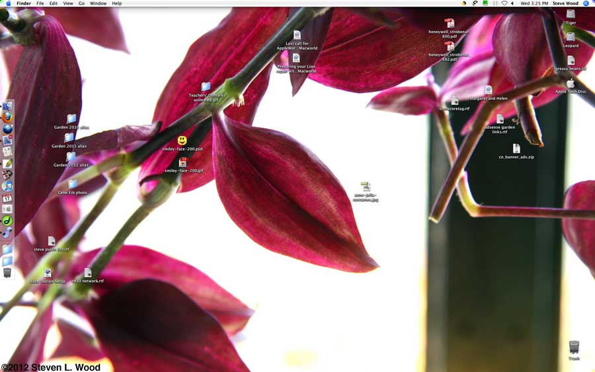Select Gene Eib photo folder
This screenshot has height=372, width=595.
(73, 184)
